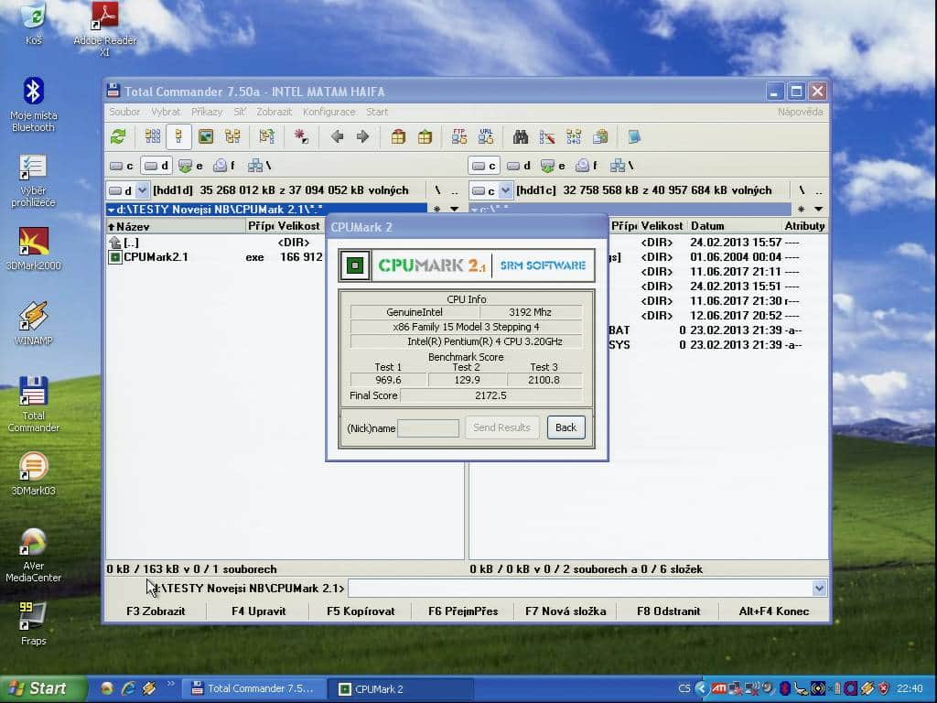Select CPUMark2.1 exe file in left panel

pyautogui.click(x=215, y=257)
